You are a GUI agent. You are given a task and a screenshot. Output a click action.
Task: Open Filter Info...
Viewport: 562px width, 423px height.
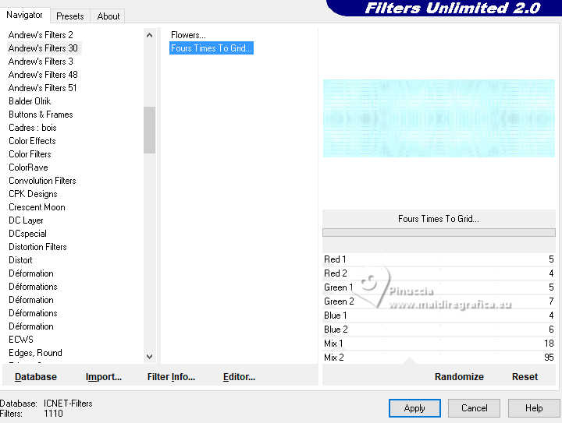click(171, 377)
